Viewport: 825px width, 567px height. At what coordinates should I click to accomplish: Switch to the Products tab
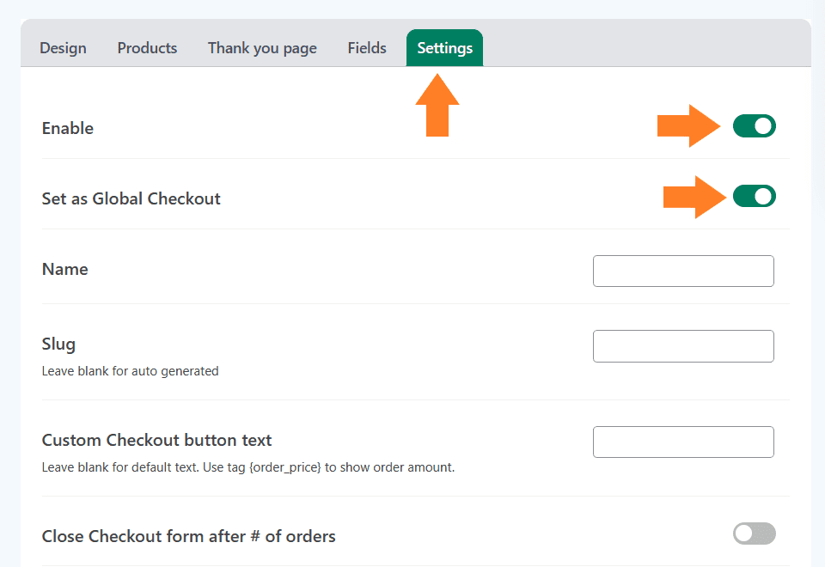pos(147,48)
